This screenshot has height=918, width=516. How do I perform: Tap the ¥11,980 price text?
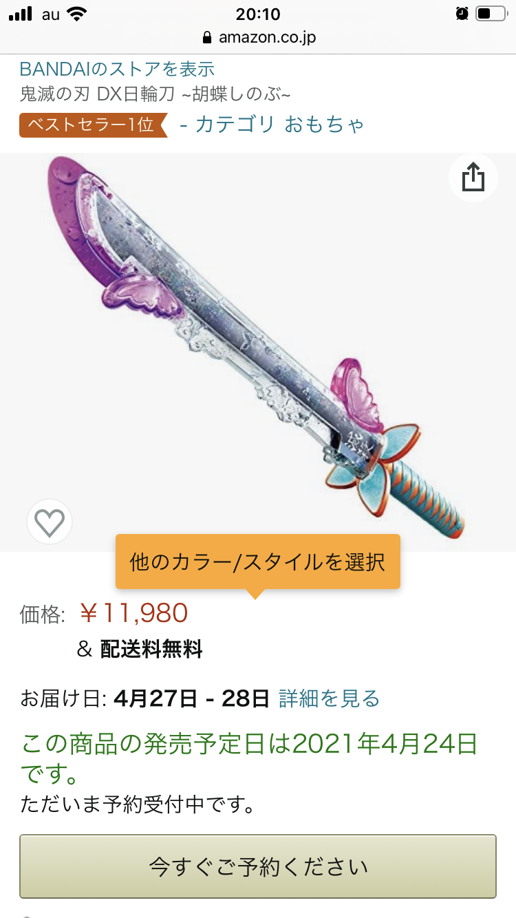(x=133, y=612)
